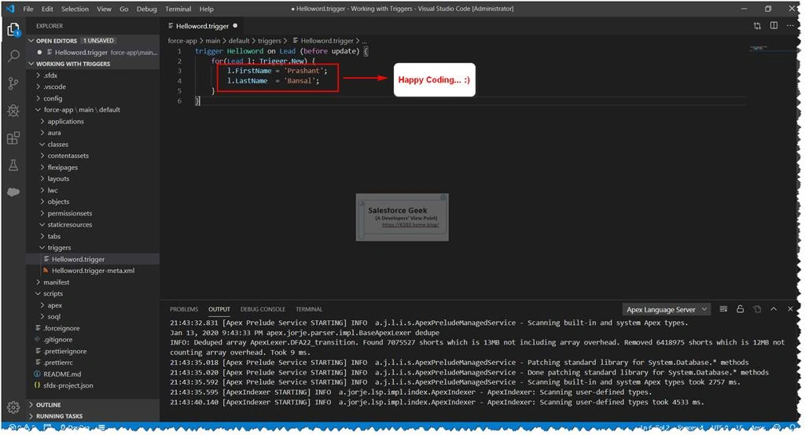
Task: Open editor More Actions ellipsis
Action: pyautogui.click(x=790, y=26)
